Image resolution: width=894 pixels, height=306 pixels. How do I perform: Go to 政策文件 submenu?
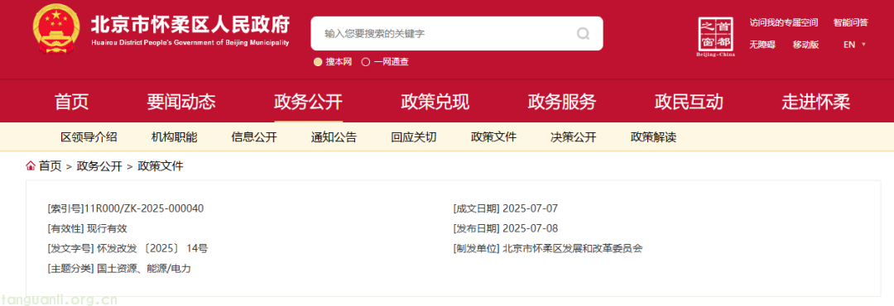coord(493,136)
